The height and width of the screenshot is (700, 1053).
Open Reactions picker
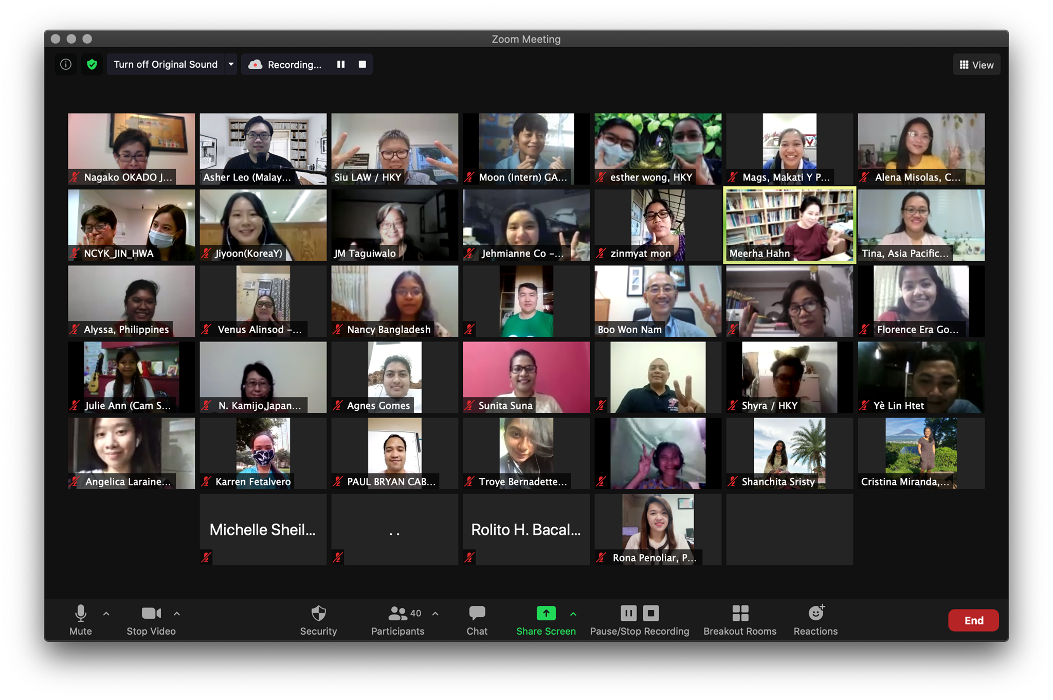[815, 620]
